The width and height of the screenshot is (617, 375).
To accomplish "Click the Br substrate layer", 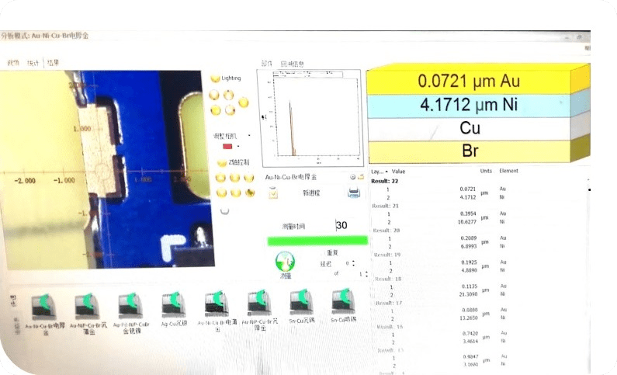I will [469, 151].
